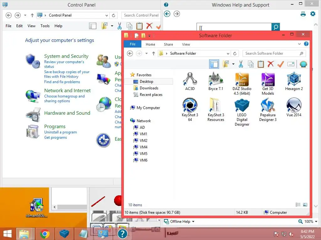
Task: Open Windows Help settings gear
Action: (x=313, y=14)
